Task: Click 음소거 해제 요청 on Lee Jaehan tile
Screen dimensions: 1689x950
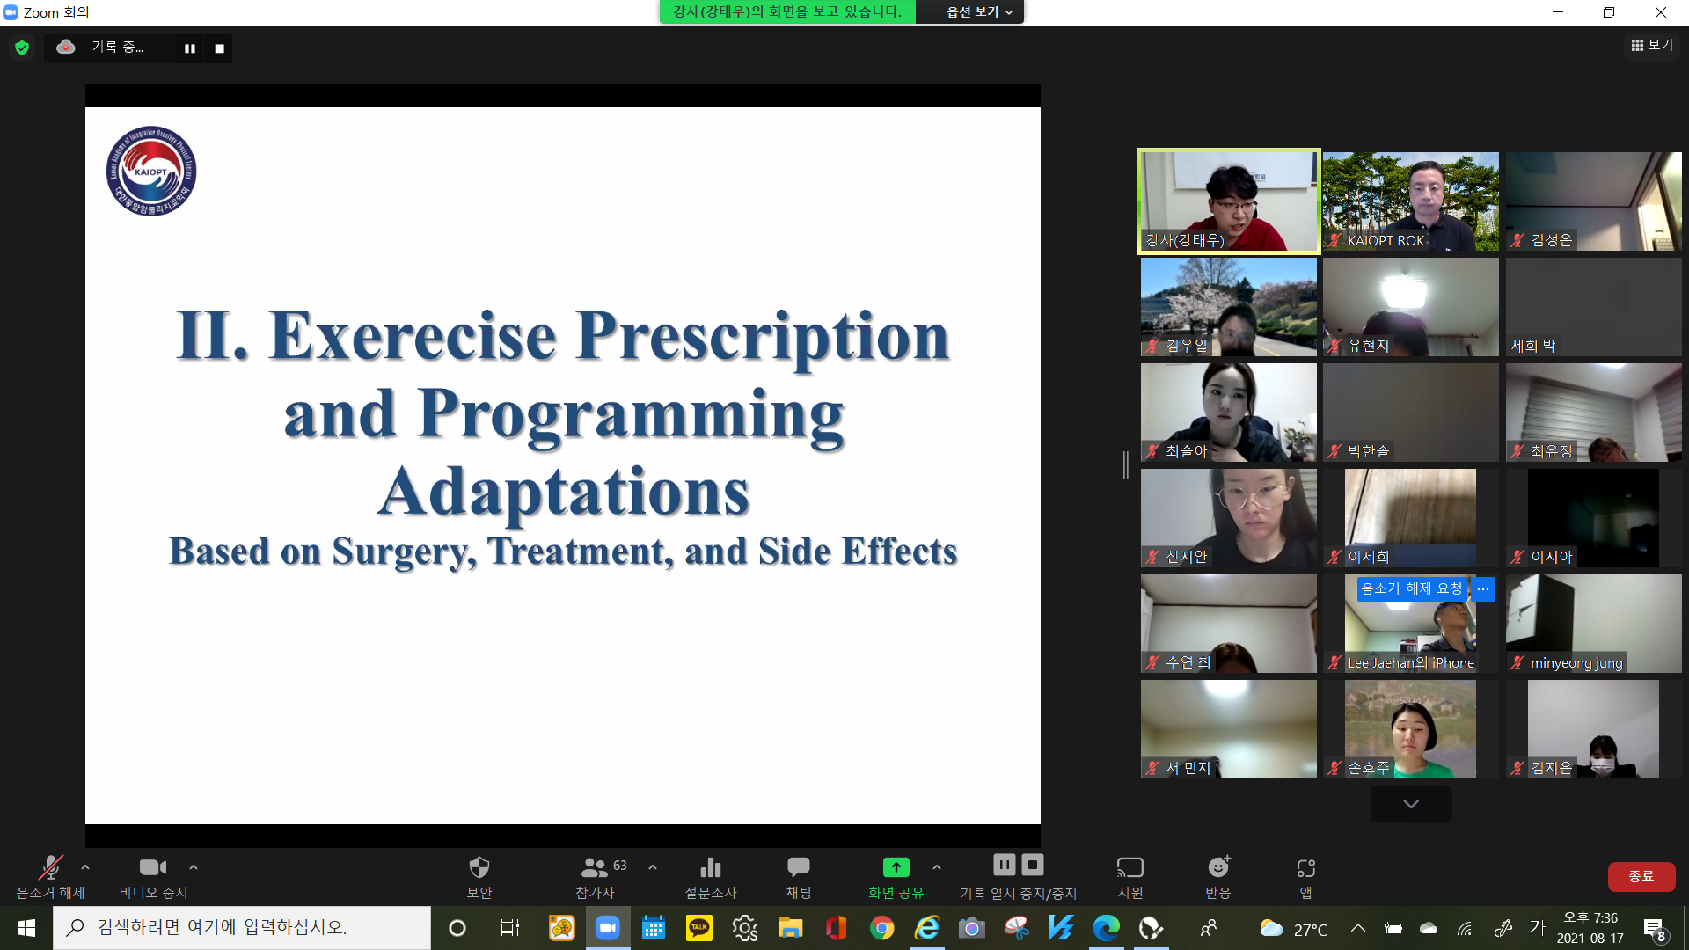Action: [x=1411, y=588]
